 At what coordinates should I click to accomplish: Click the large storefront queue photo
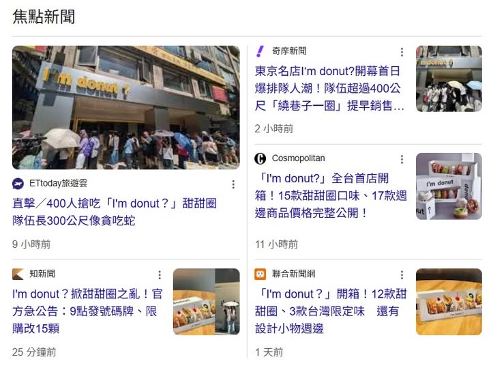click(x=126, y=107)
